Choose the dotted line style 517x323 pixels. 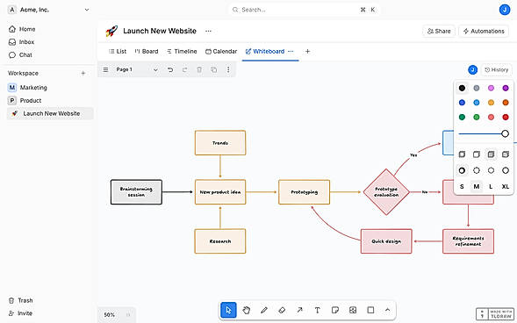point(491,170)
